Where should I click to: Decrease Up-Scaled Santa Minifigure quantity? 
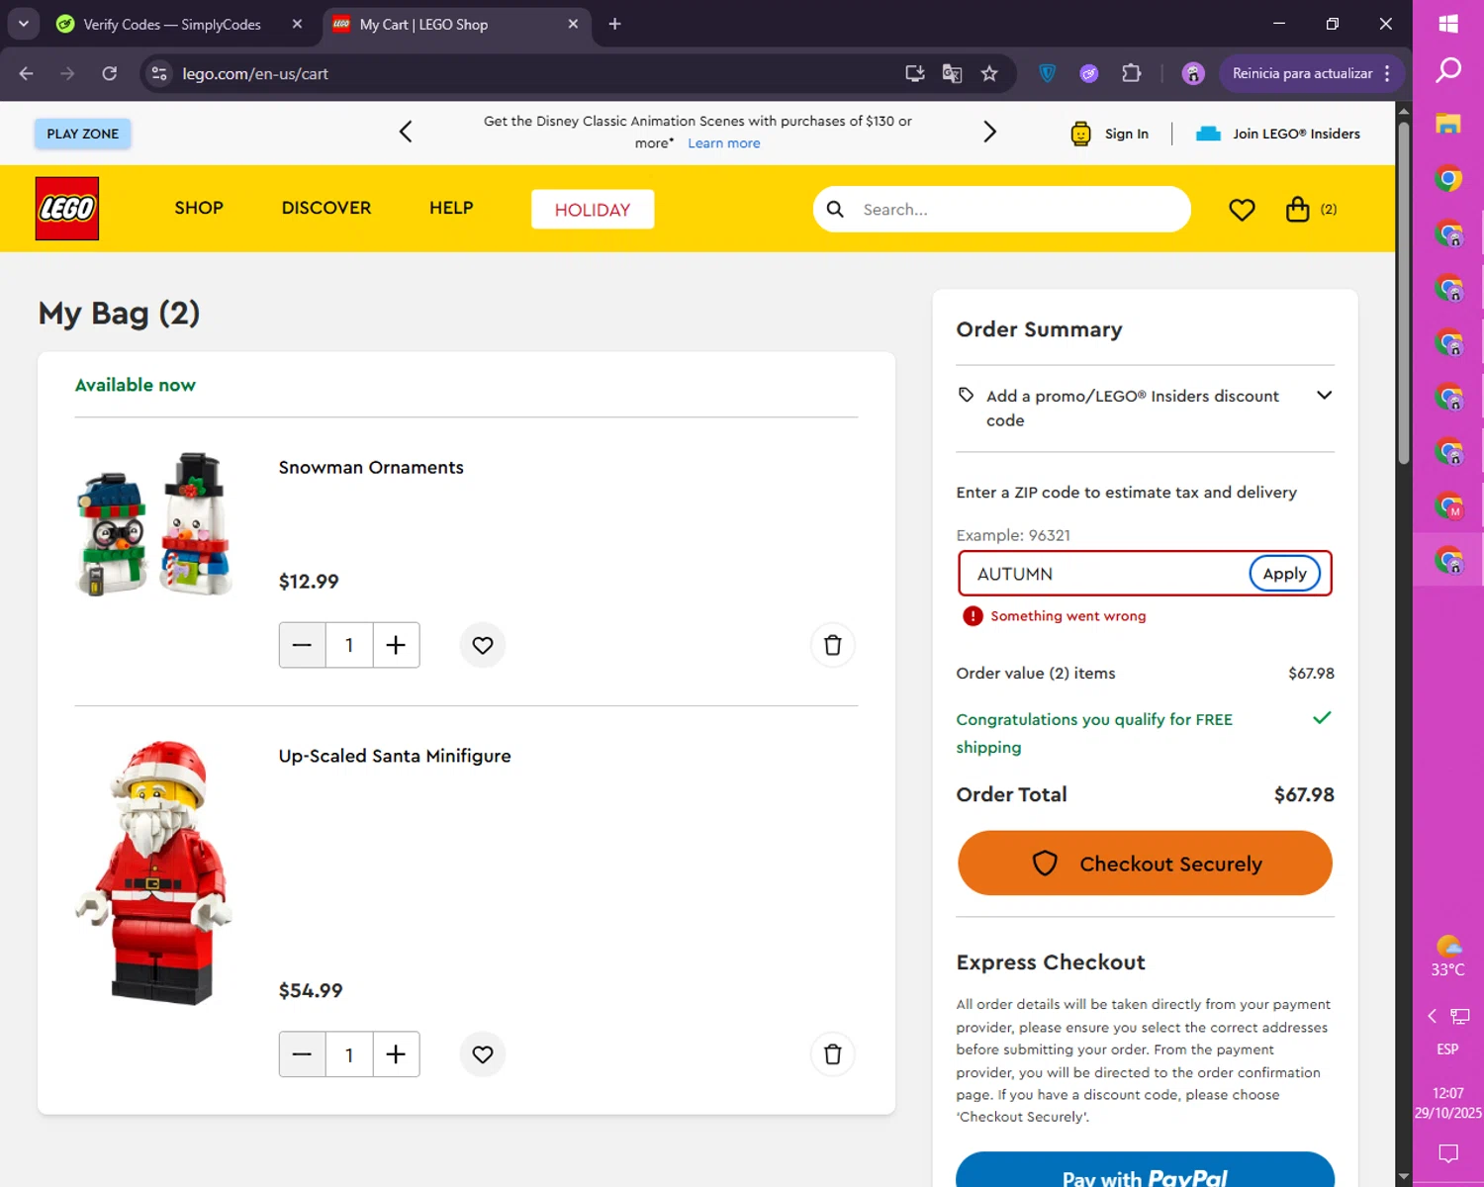click(303, 1054)
